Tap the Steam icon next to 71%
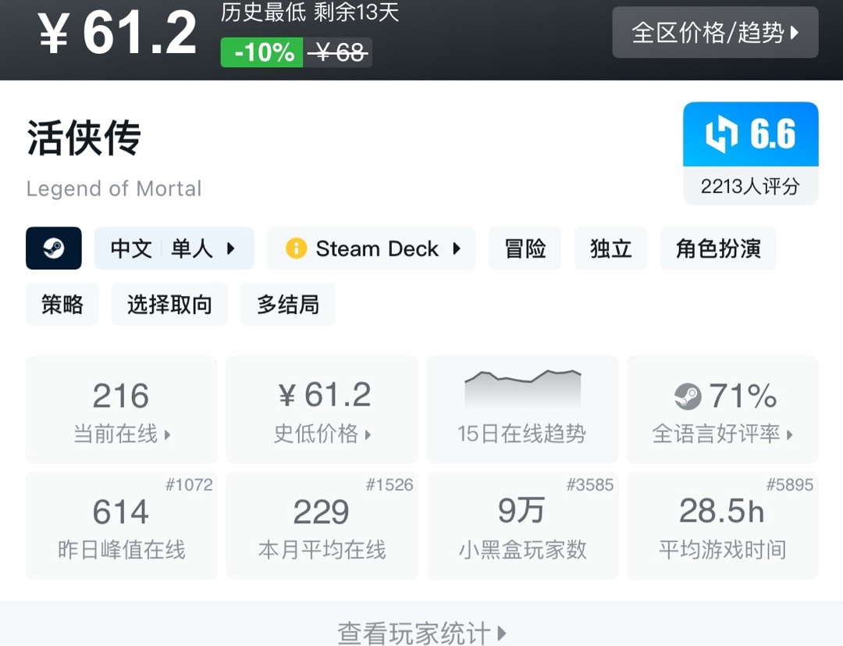The image size is (843, 646). [688, 396]
